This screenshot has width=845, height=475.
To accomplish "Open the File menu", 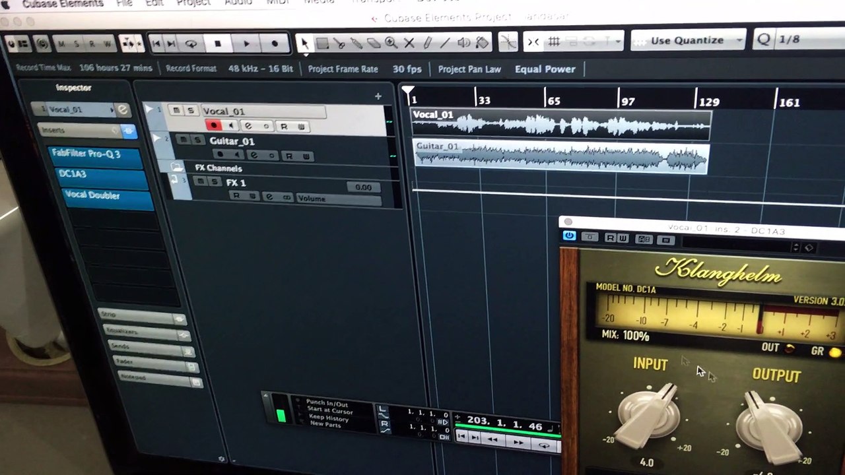I will click(123, 3).
